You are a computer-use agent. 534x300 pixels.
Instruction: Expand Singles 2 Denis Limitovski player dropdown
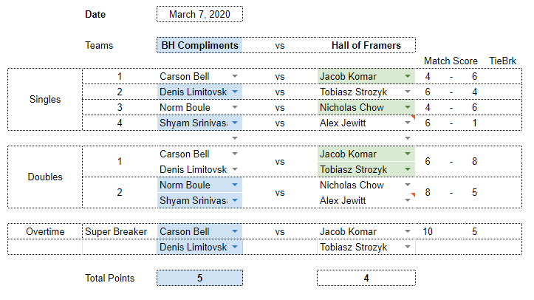pyautogui.click(x=235, y=92)
